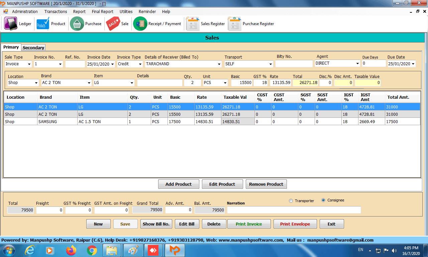Open the Final Report menu
This screenshot has height=257, width=428.
(x=102, y=11)
